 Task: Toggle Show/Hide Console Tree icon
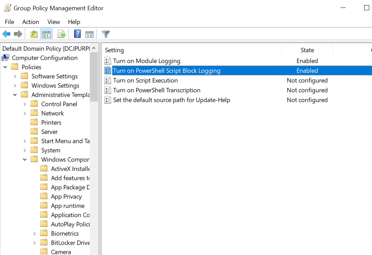coord(46,34)
